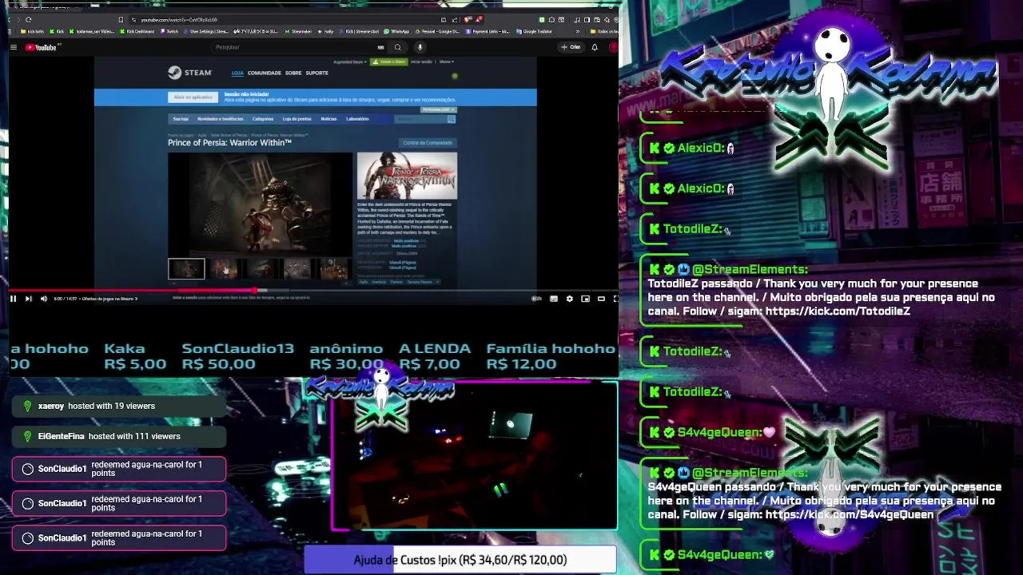
Task: Click the Ajuda de Custos !pix goal bar
Action: coord(460,560)
